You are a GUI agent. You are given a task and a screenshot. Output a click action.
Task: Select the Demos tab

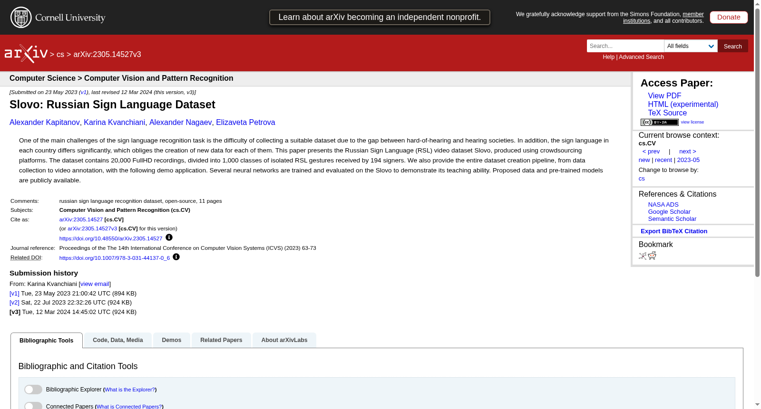coord(172,340)
